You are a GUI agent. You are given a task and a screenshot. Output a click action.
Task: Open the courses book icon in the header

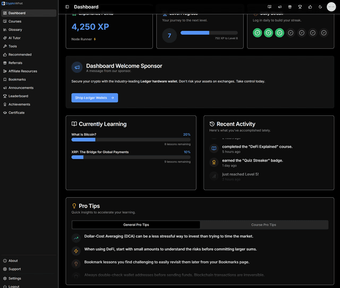pyautogui.click(x=269, y=7)
